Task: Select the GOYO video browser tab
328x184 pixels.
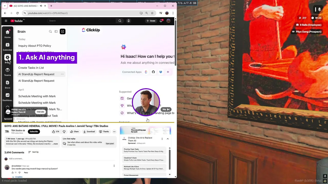Action: (x=28, y=6)
